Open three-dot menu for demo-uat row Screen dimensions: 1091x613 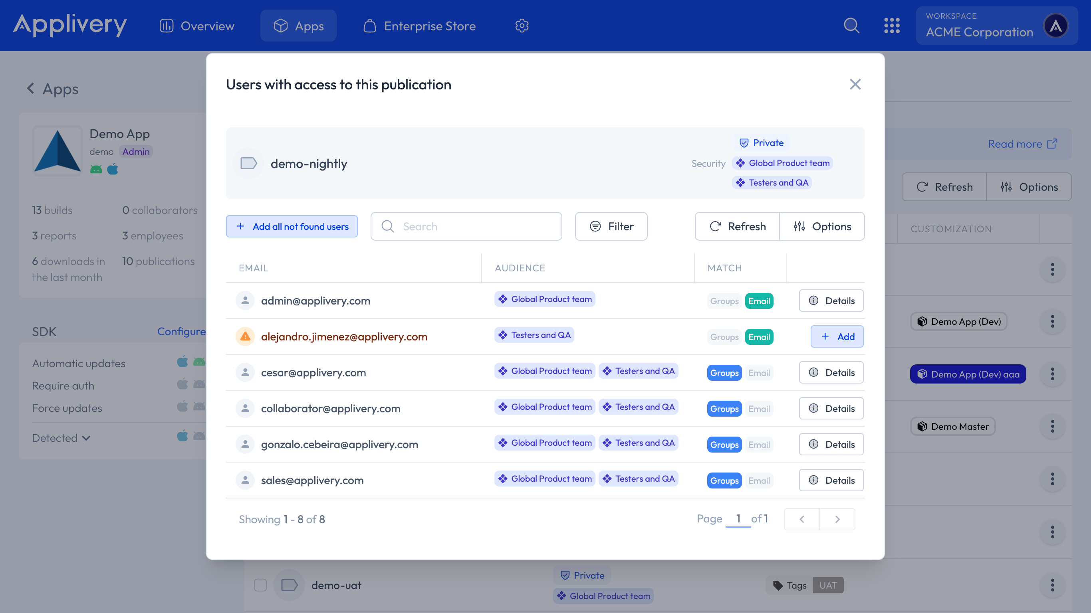click(1052, 585)
